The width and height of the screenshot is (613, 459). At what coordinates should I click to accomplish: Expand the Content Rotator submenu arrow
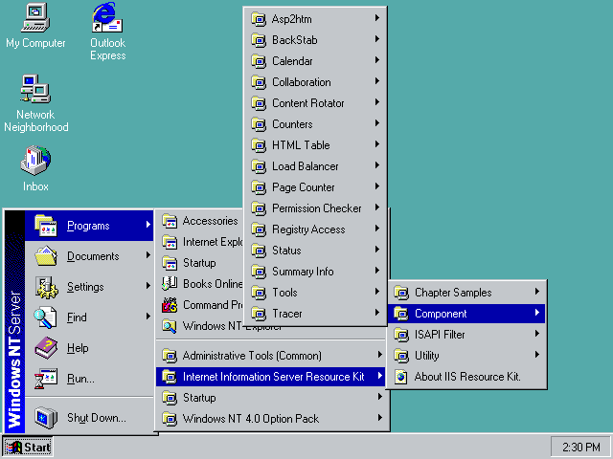[376, 102]
